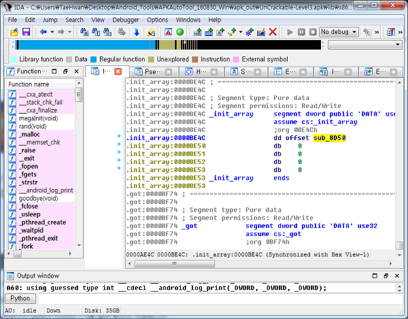The height and width of the screenshot is (319, 408).
Task: Open the File menu
Action: pyautogui.click(x=12, y=20)
